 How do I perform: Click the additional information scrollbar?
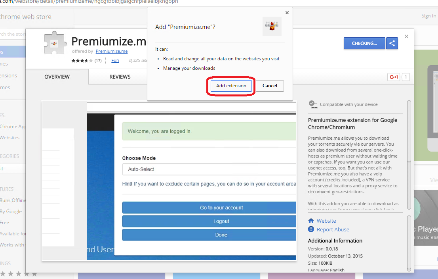tap(409, 243)
